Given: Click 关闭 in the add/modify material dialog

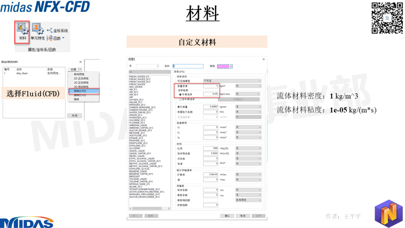Looking at the screenshot, I should coord(75,115).
